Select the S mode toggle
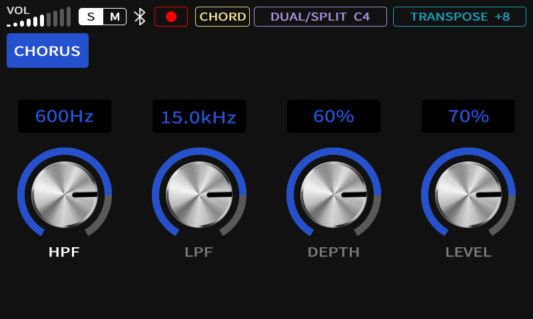 click(91, 17)
